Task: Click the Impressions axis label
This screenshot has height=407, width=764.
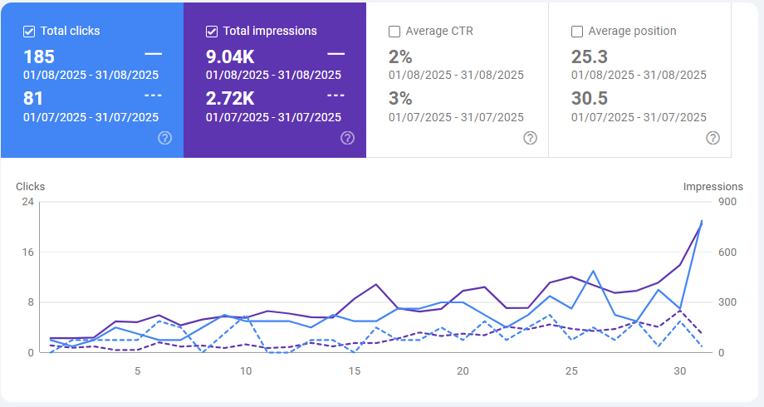Action: click(x=713, y=187)
